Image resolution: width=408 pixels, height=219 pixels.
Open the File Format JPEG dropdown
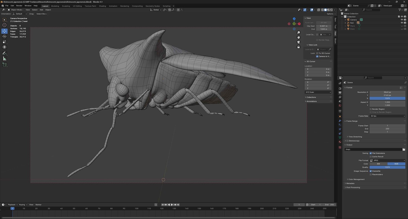pyautogui.click(x=387, y=161)
